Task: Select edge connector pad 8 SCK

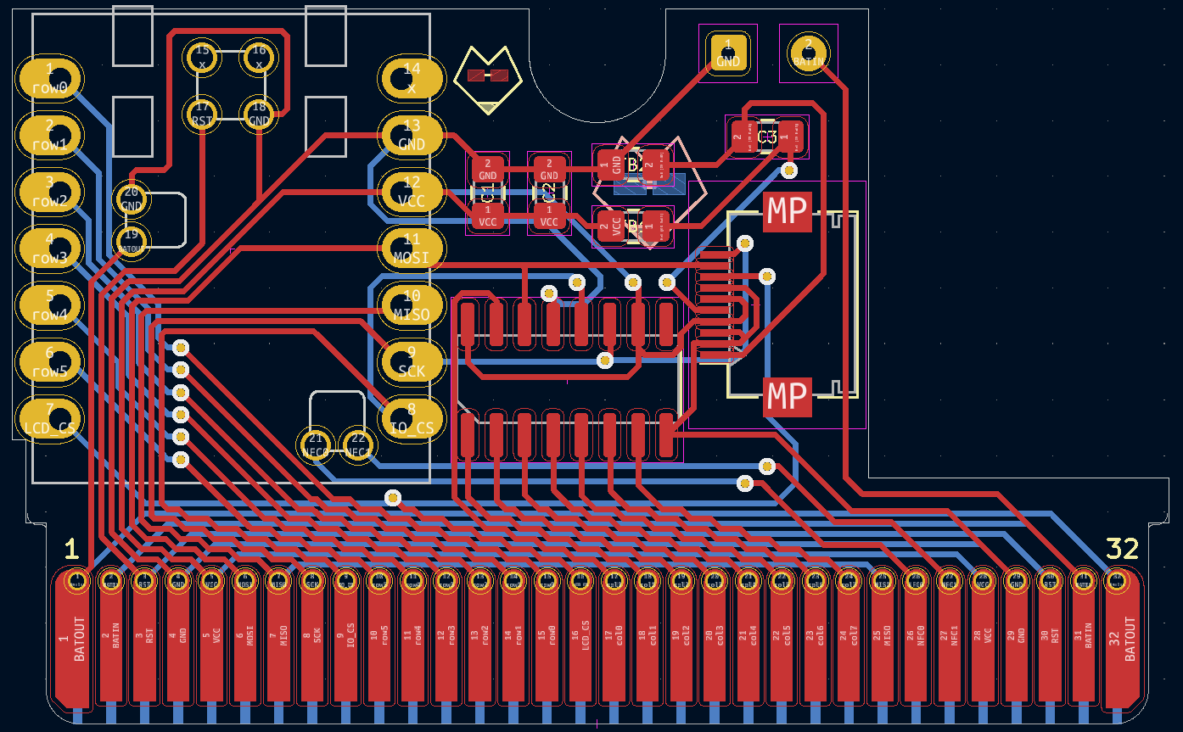Action: click(x=311, y=638)
